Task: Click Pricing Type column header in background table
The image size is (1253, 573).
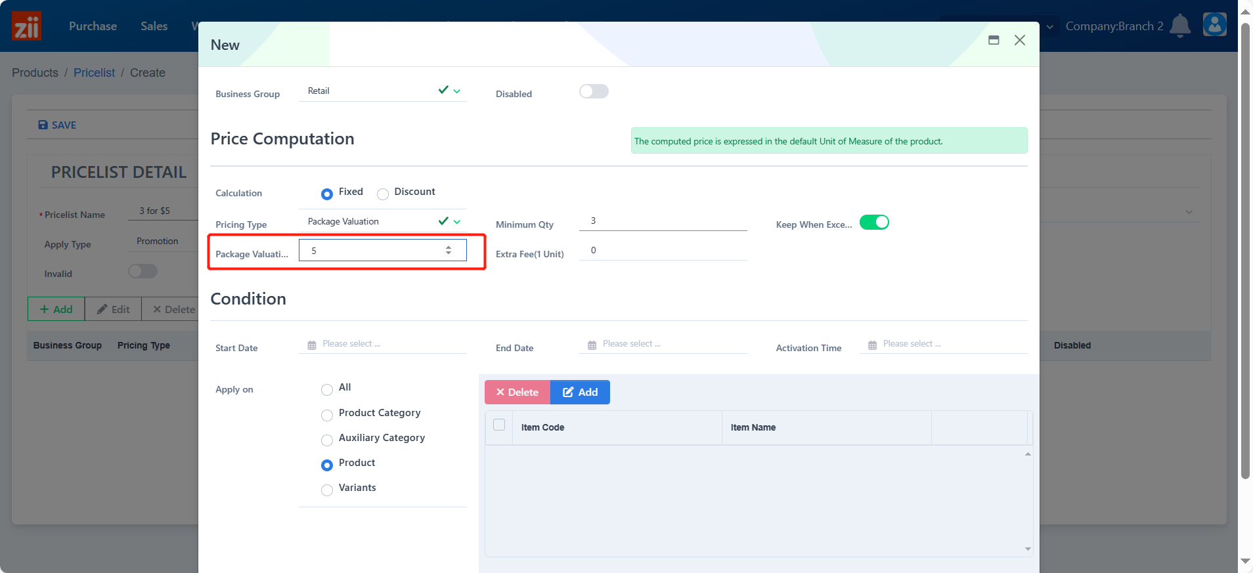Action: (144, 345)
